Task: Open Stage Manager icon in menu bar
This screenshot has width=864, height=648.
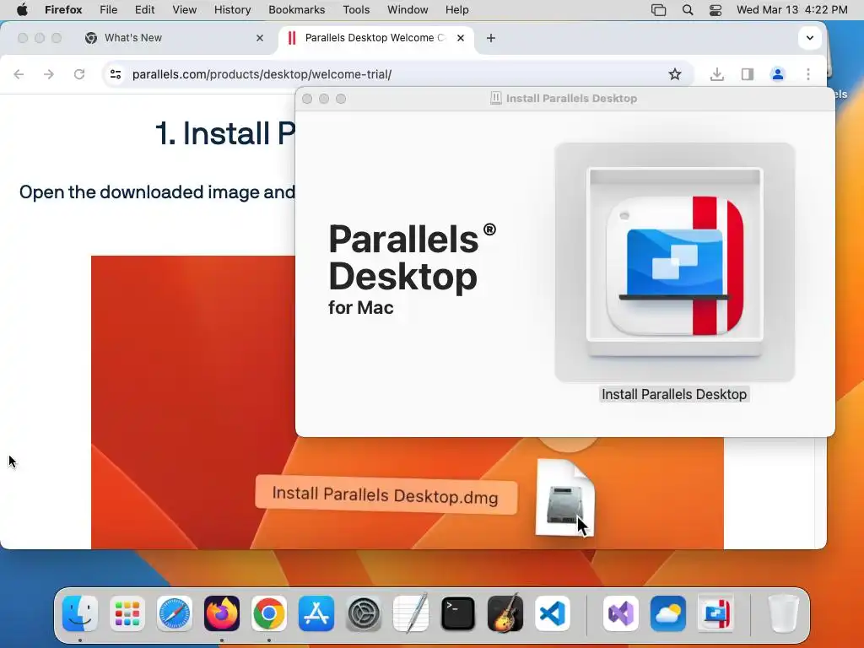Action: pyautogui.click(x=658, y=9)
